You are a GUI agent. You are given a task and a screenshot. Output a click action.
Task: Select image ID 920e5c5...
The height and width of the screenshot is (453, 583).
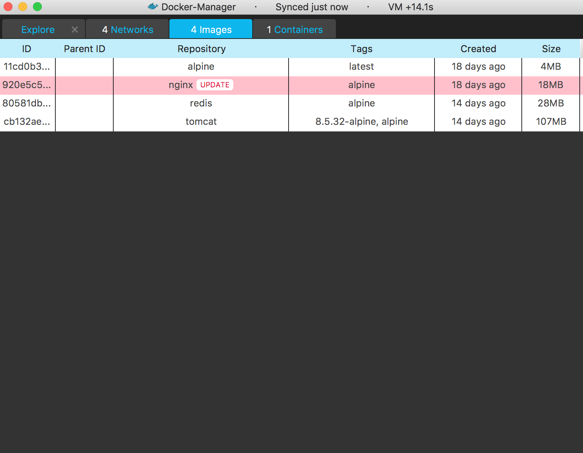tap(27, 85)
